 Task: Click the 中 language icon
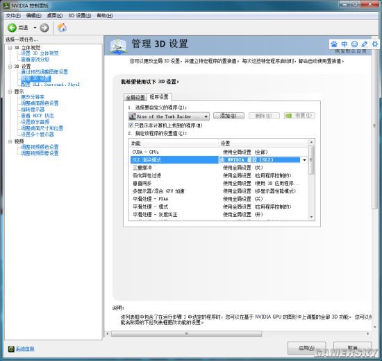pos(344,44)
